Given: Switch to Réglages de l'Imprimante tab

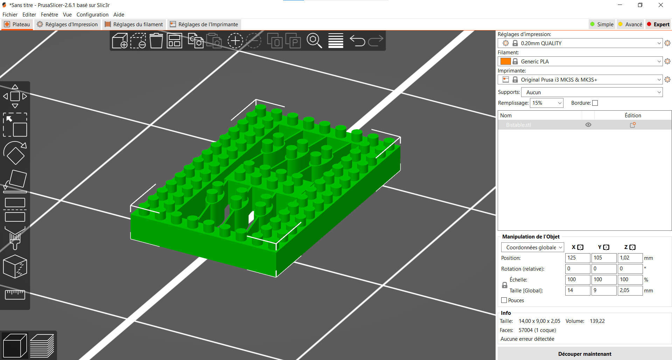Looking at the screenshot, I should (204, 24).
